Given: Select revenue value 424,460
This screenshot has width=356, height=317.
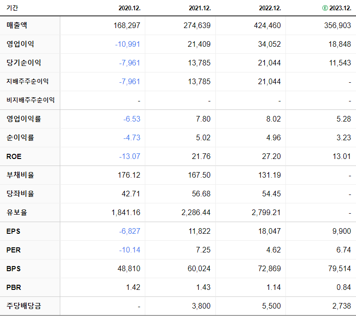Looking at the screenshot, I should pyautogui.click(x=267, y=25).
